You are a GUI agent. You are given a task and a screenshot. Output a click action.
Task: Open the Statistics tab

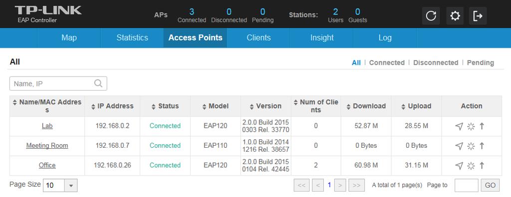[132, 38]
